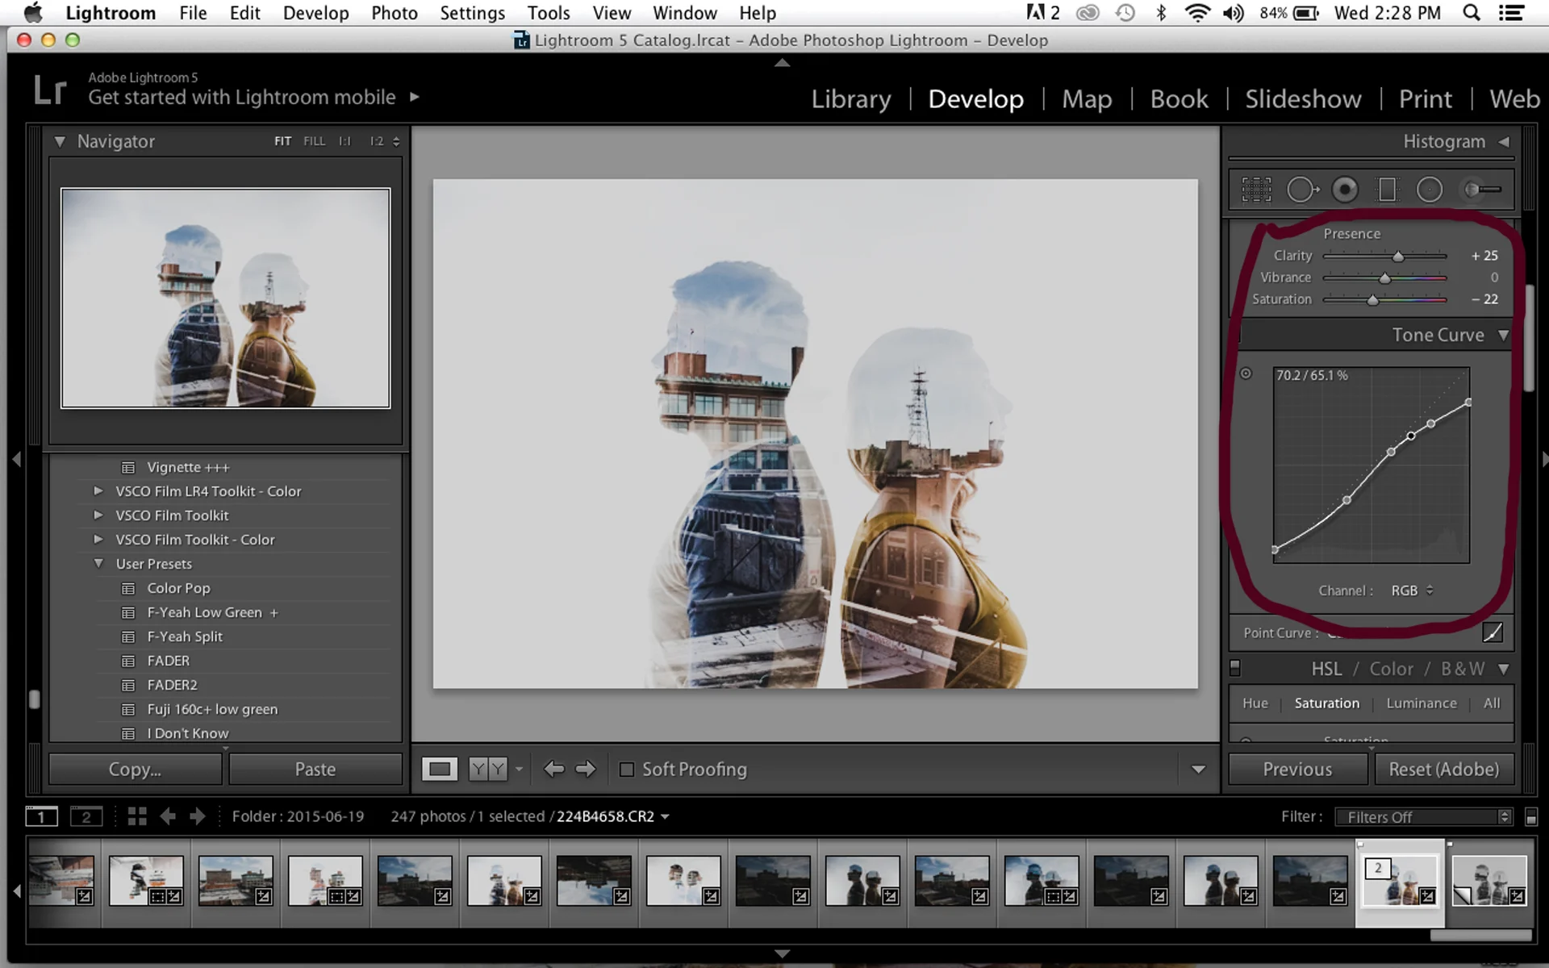
Task: Select the Red Eye Correction tool
Action: pos(1345,190)
